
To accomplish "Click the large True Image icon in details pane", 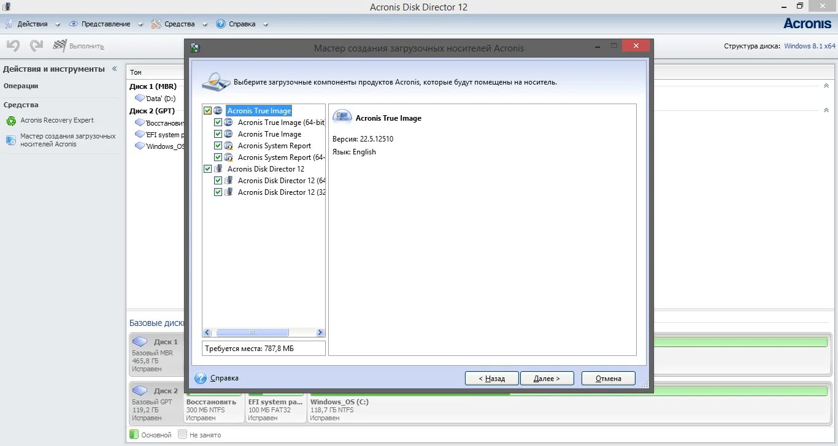I will point(342,117).
